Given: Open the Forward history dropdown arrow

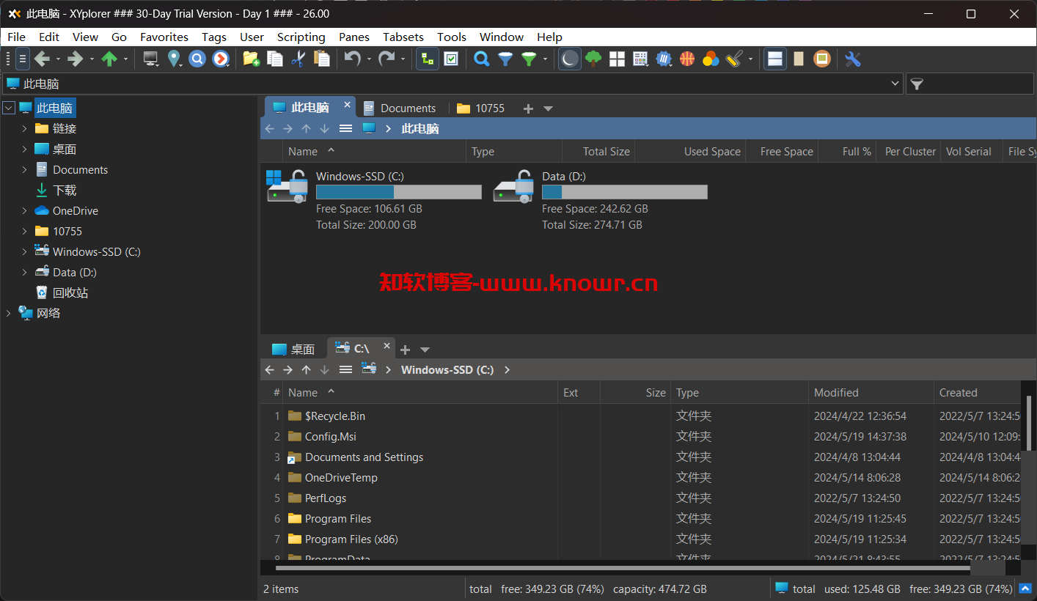Looking at the screenshot, I should (x=92, y=59).
